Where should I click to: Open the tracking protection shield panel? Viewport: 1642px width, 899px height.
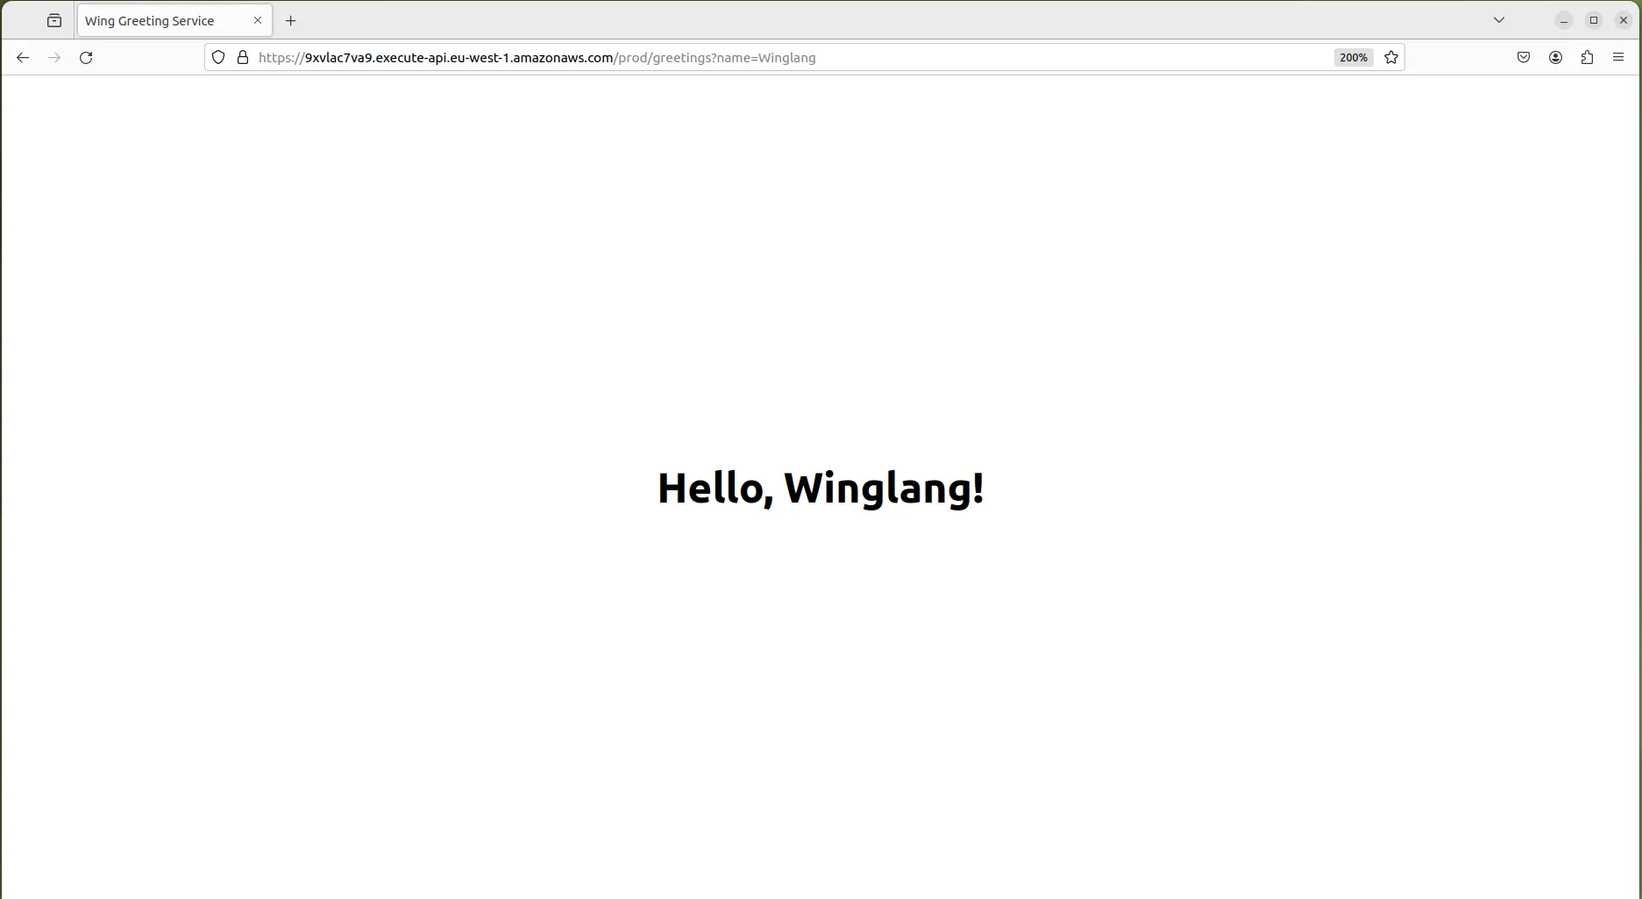tap(218, 58)
